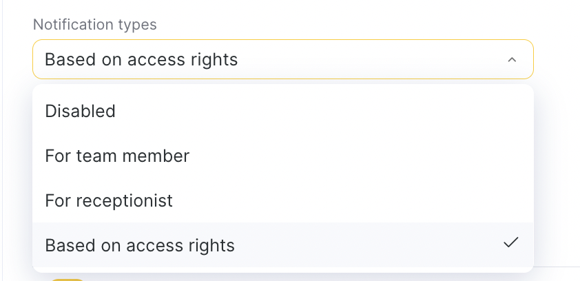
Task: Set notifications to For receptionist
Action: click(x=109, y=201)
